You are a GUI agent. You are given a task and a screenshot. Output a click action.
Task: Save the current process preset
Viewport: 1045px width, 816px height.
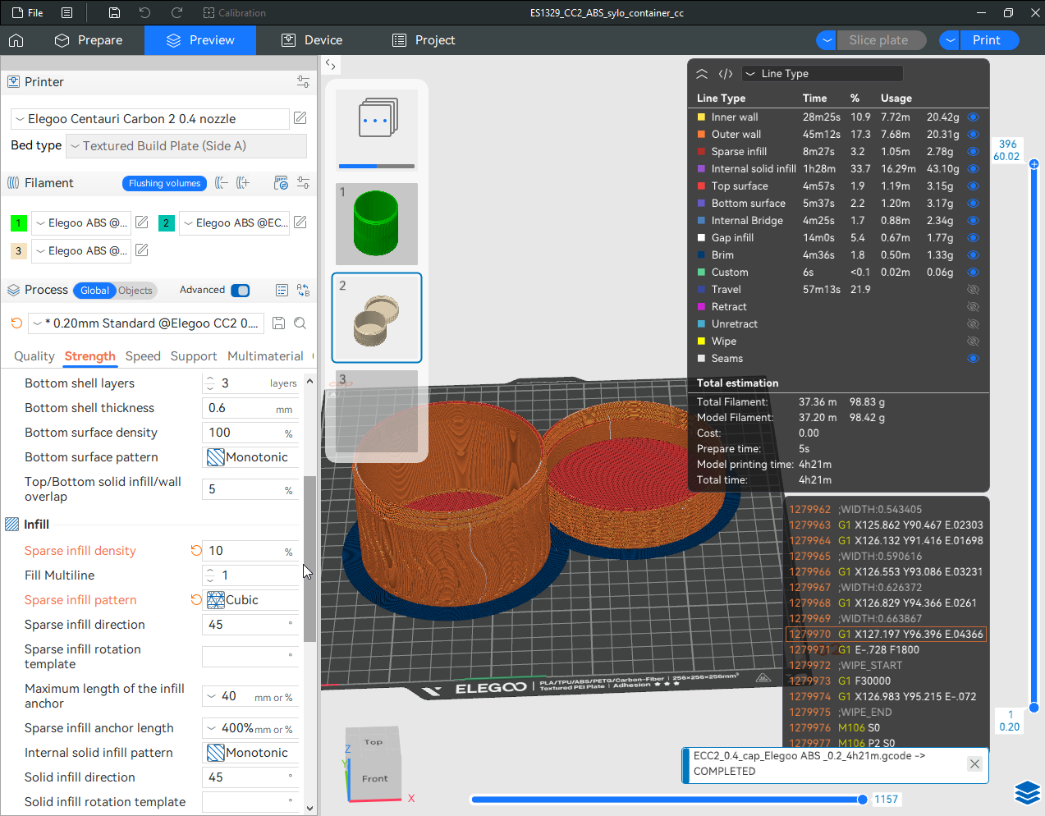point(278,323)
